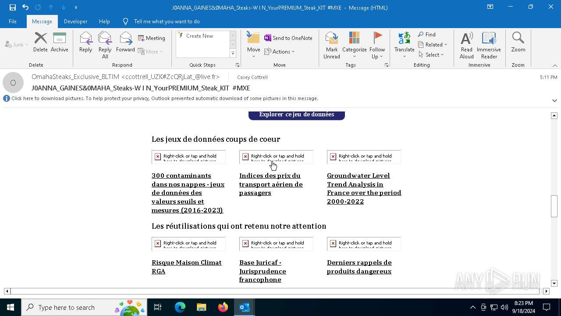Viewport: 561px width, 316px height.
Task: Click the Undo arrow icon
Action: (x=25, y=7)
